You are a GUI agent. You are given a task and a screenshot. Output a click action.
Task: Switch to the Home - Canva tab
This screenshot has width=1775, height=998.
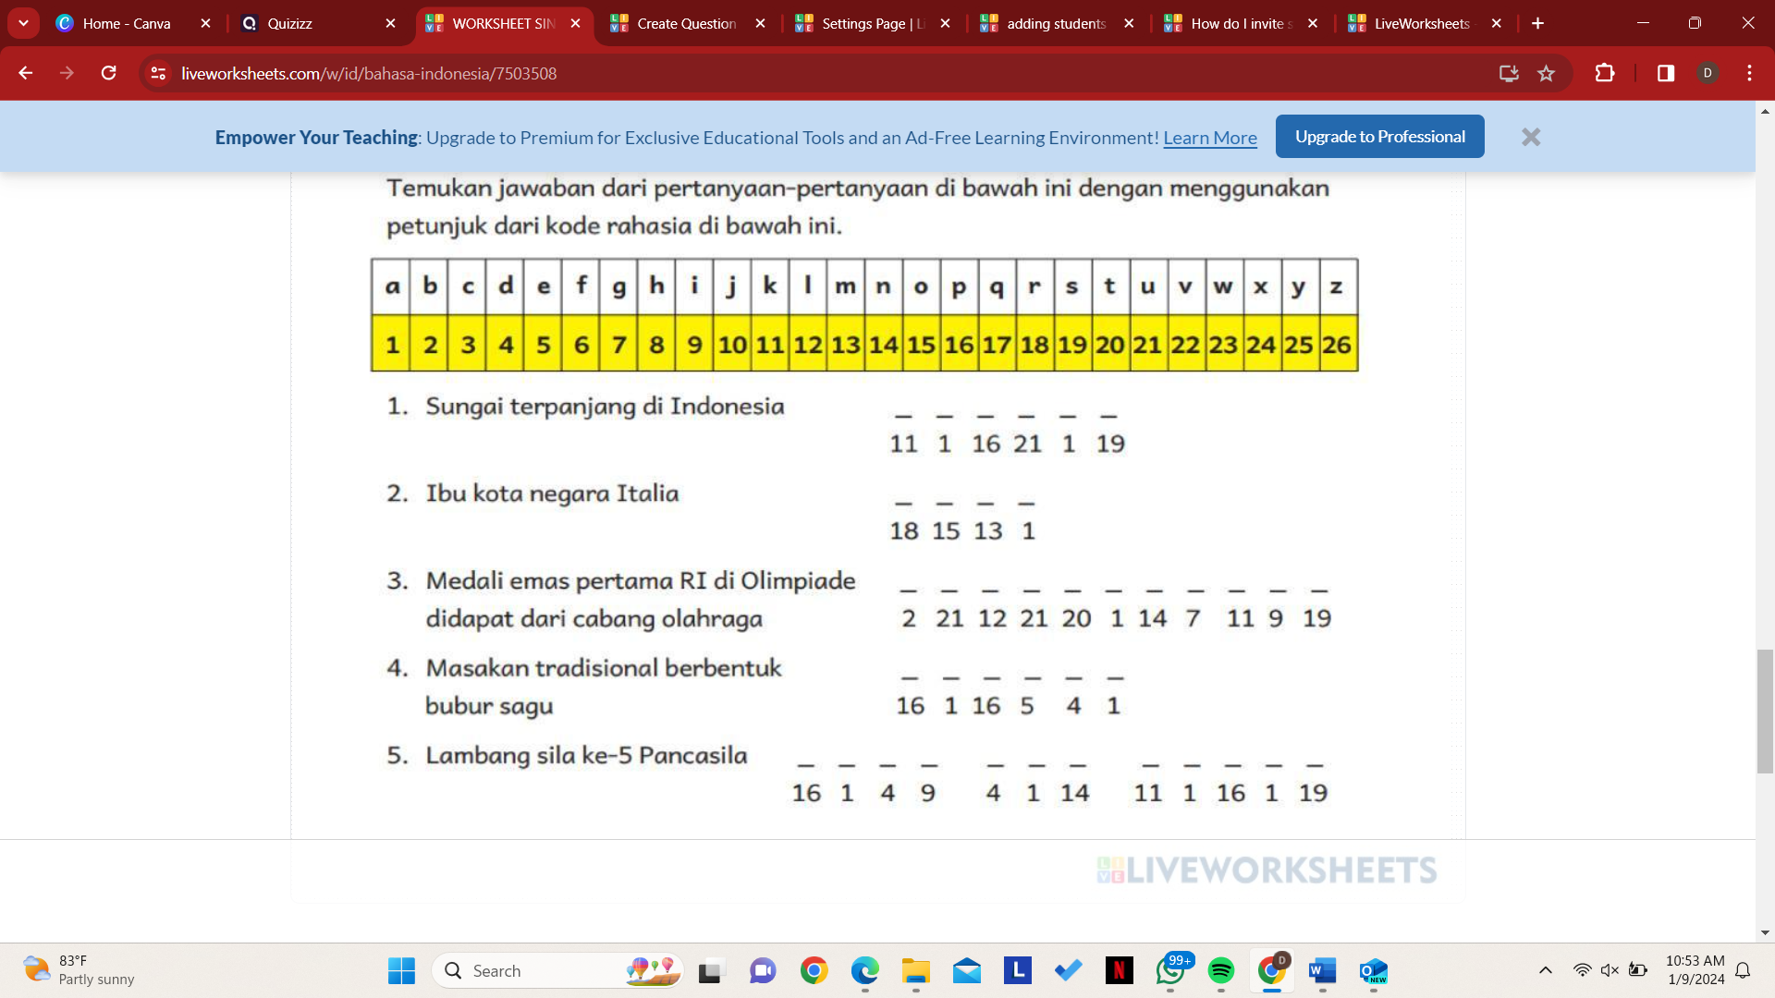[127, 23]
